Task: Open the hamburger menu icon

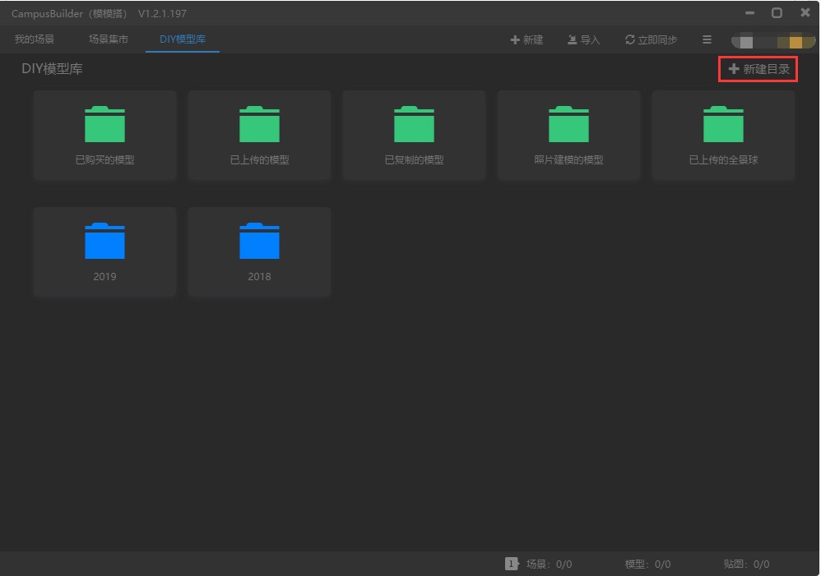Action: [x=707, y=39]
